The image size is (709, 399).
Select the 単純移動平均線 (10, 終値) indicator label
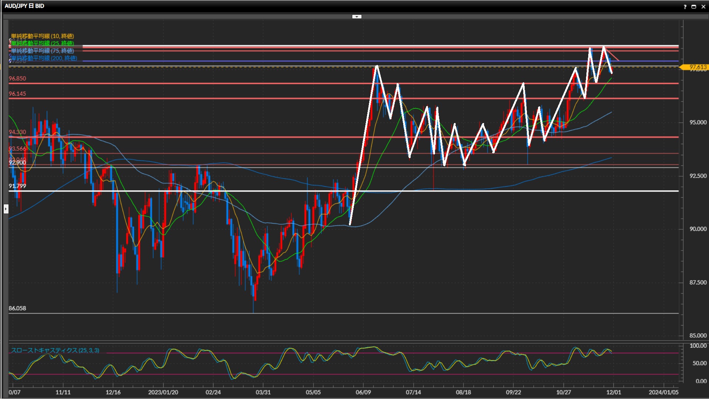point(42,36)
